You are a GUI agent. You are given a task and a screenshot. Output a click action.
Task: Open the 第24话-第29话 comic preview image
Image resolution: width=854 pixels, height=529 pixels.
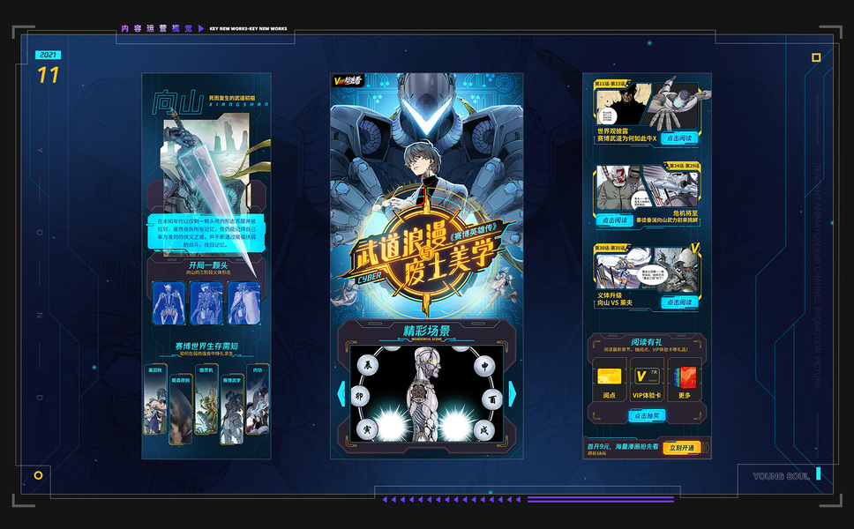[647, 187]
